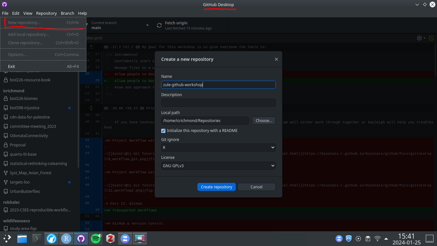Click the Description input field
The image size is (437, 246).
tap(218, 102)
